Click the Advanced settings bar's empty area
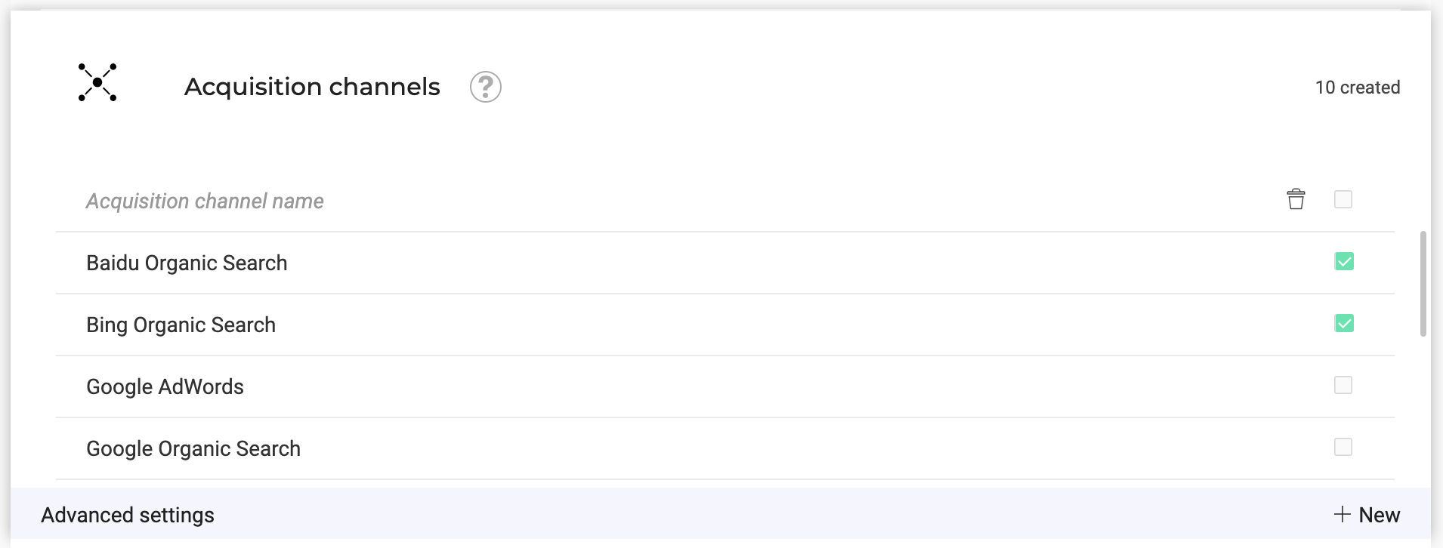This screenshot has height=548, width=1443. [x=755, y=514]
